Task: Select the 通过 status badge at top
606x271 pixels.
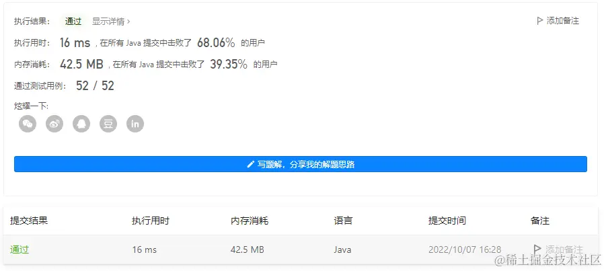Action: [x=73, y=22]
